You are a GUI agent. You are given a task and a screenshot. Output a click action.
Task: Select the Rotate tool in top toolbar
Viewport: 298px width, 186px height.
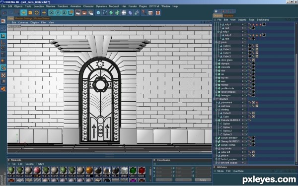[36, 13]
